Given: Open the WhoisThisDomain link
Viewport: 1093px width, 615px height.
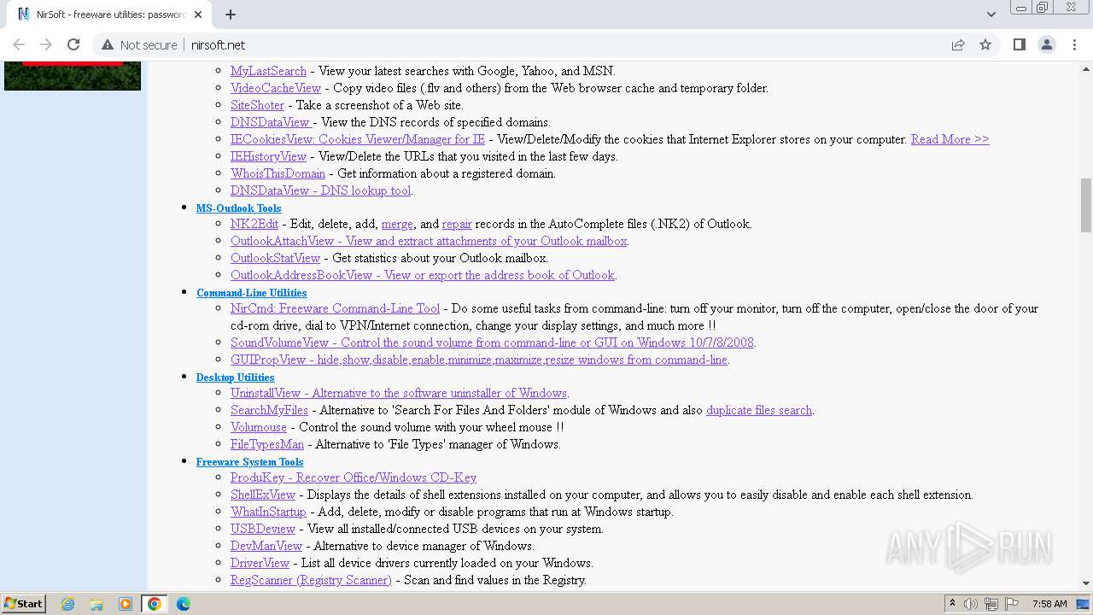Looking at the screenshot, I should coord(278,173).
